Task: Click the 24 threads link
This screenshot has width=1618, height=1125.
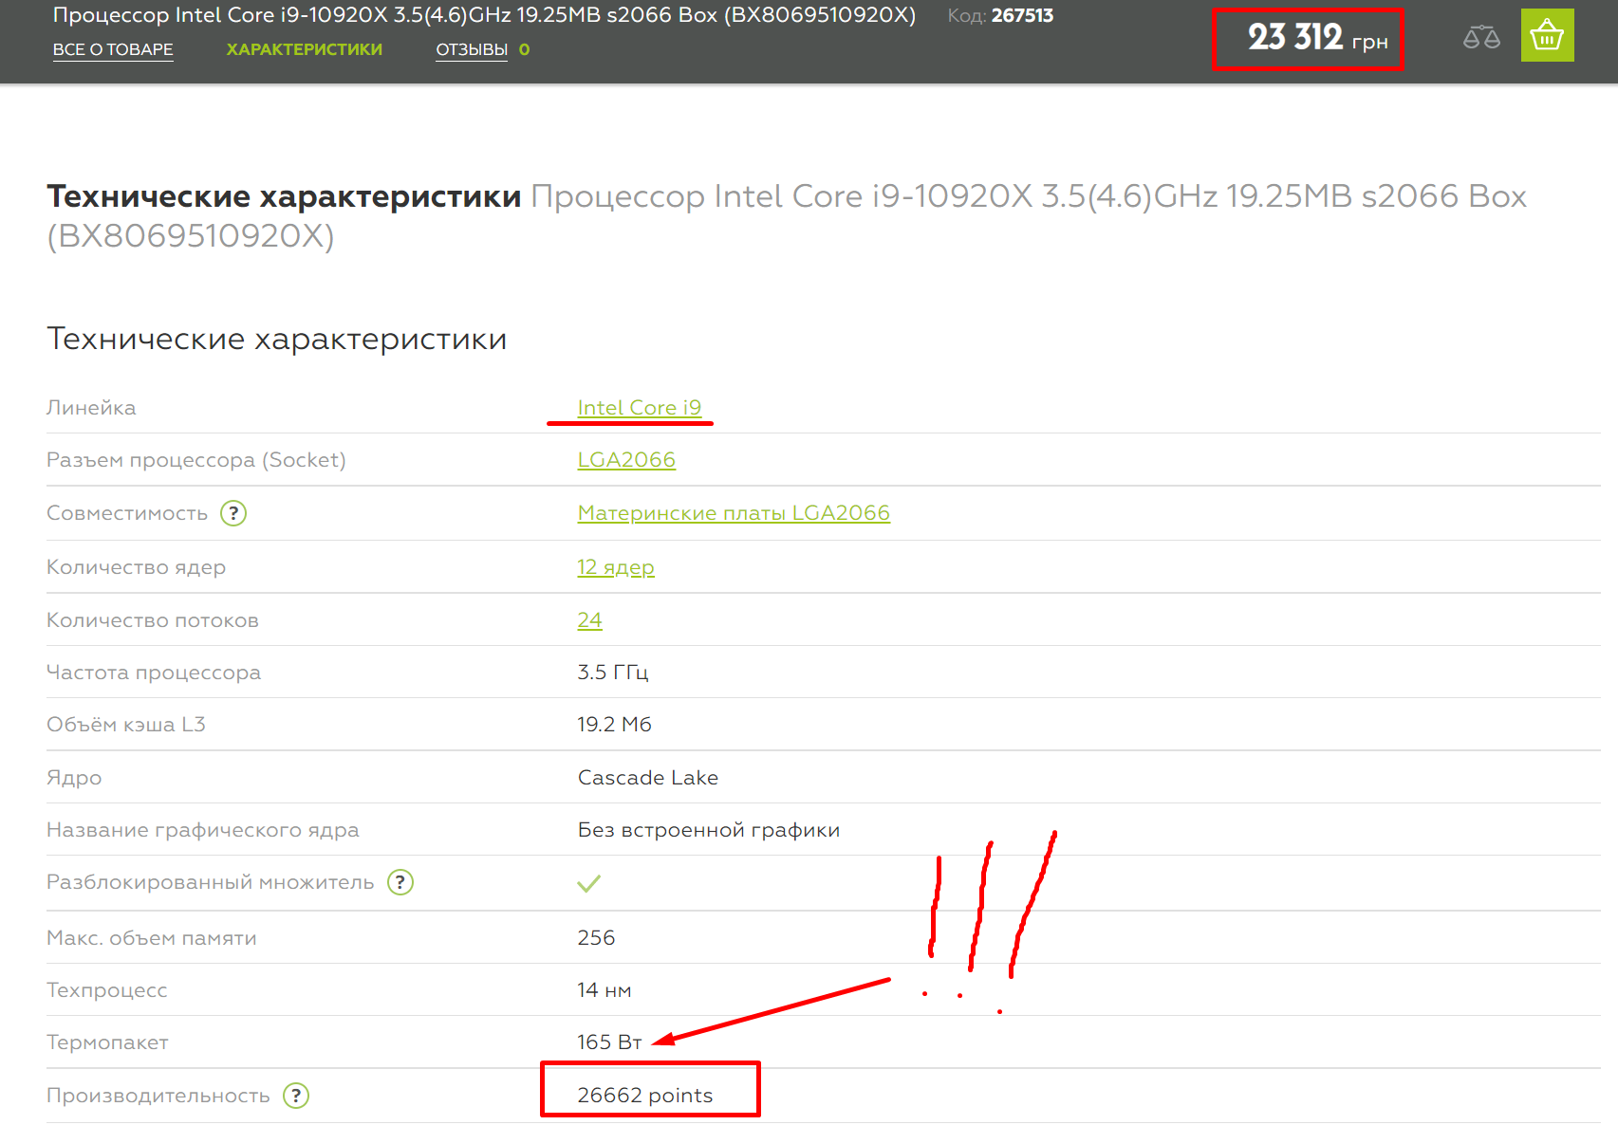Action: (589, 620)
